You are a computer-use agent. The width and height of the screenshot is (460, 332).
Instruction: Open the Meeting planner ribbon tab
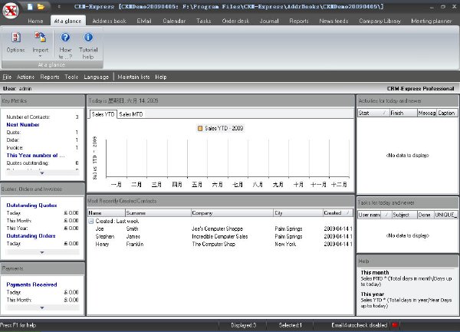431,21
